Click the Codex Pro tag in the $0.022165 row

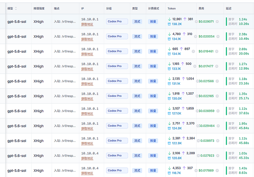pos(117,96)
